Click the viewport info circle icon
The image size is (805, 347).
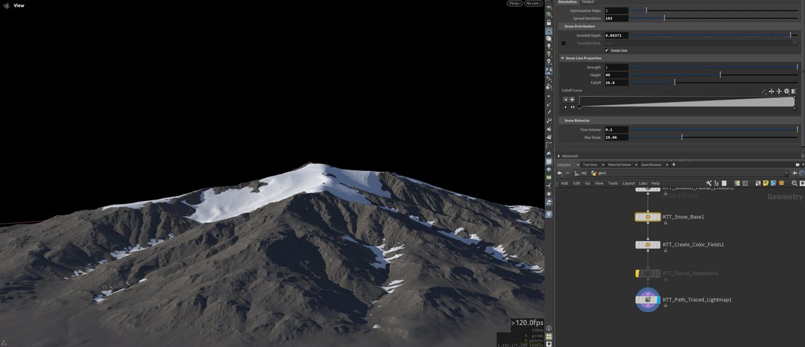[549, 328]
